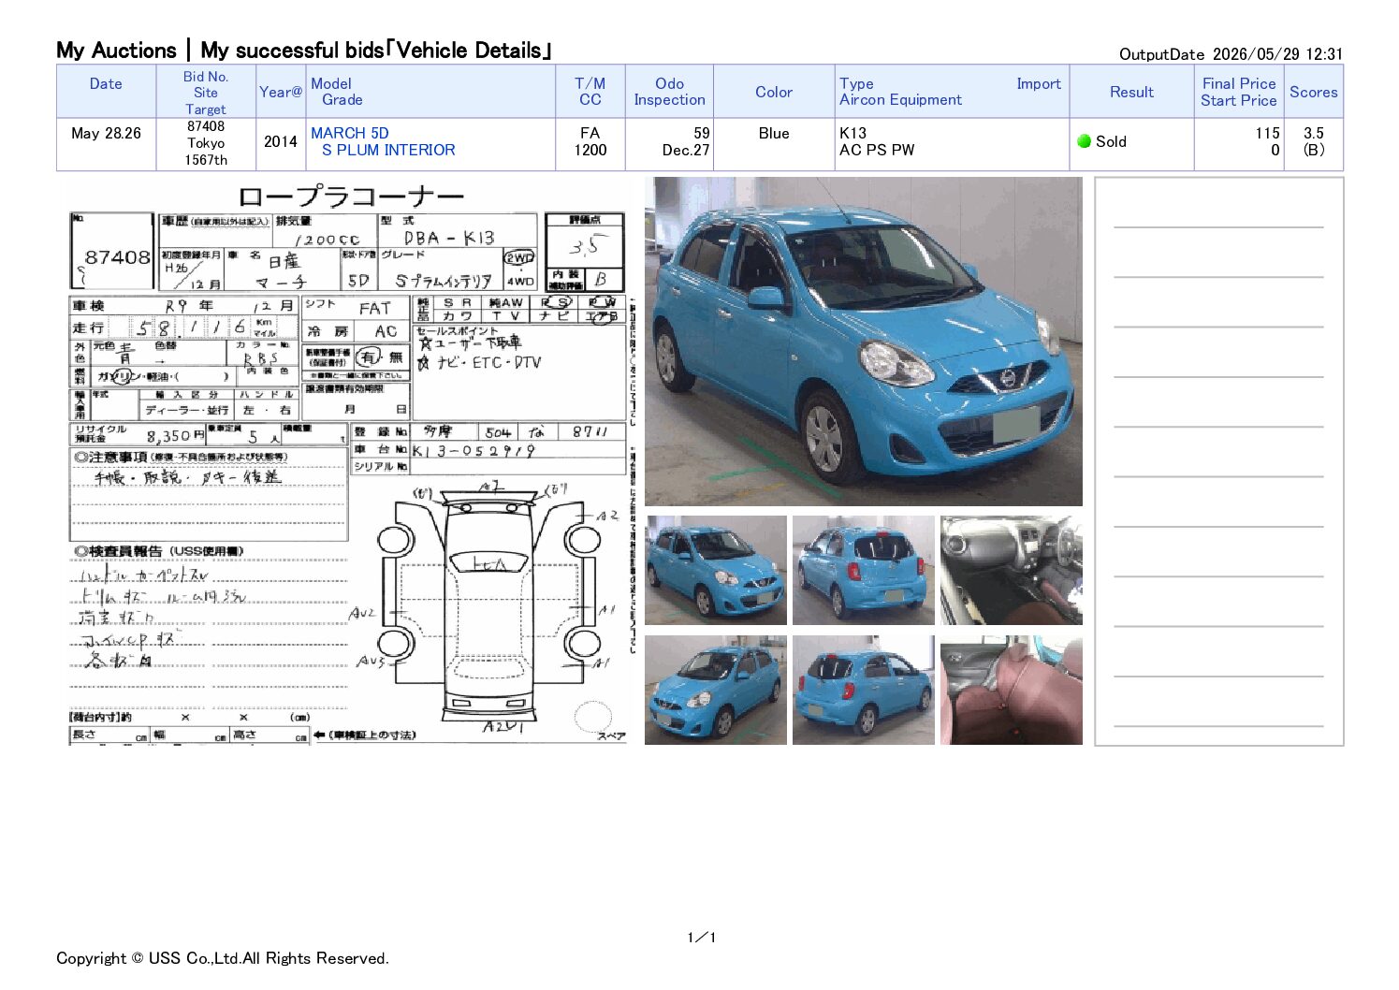
Task: Select the Type Aircon Equipment header
Action: [900, 92]
